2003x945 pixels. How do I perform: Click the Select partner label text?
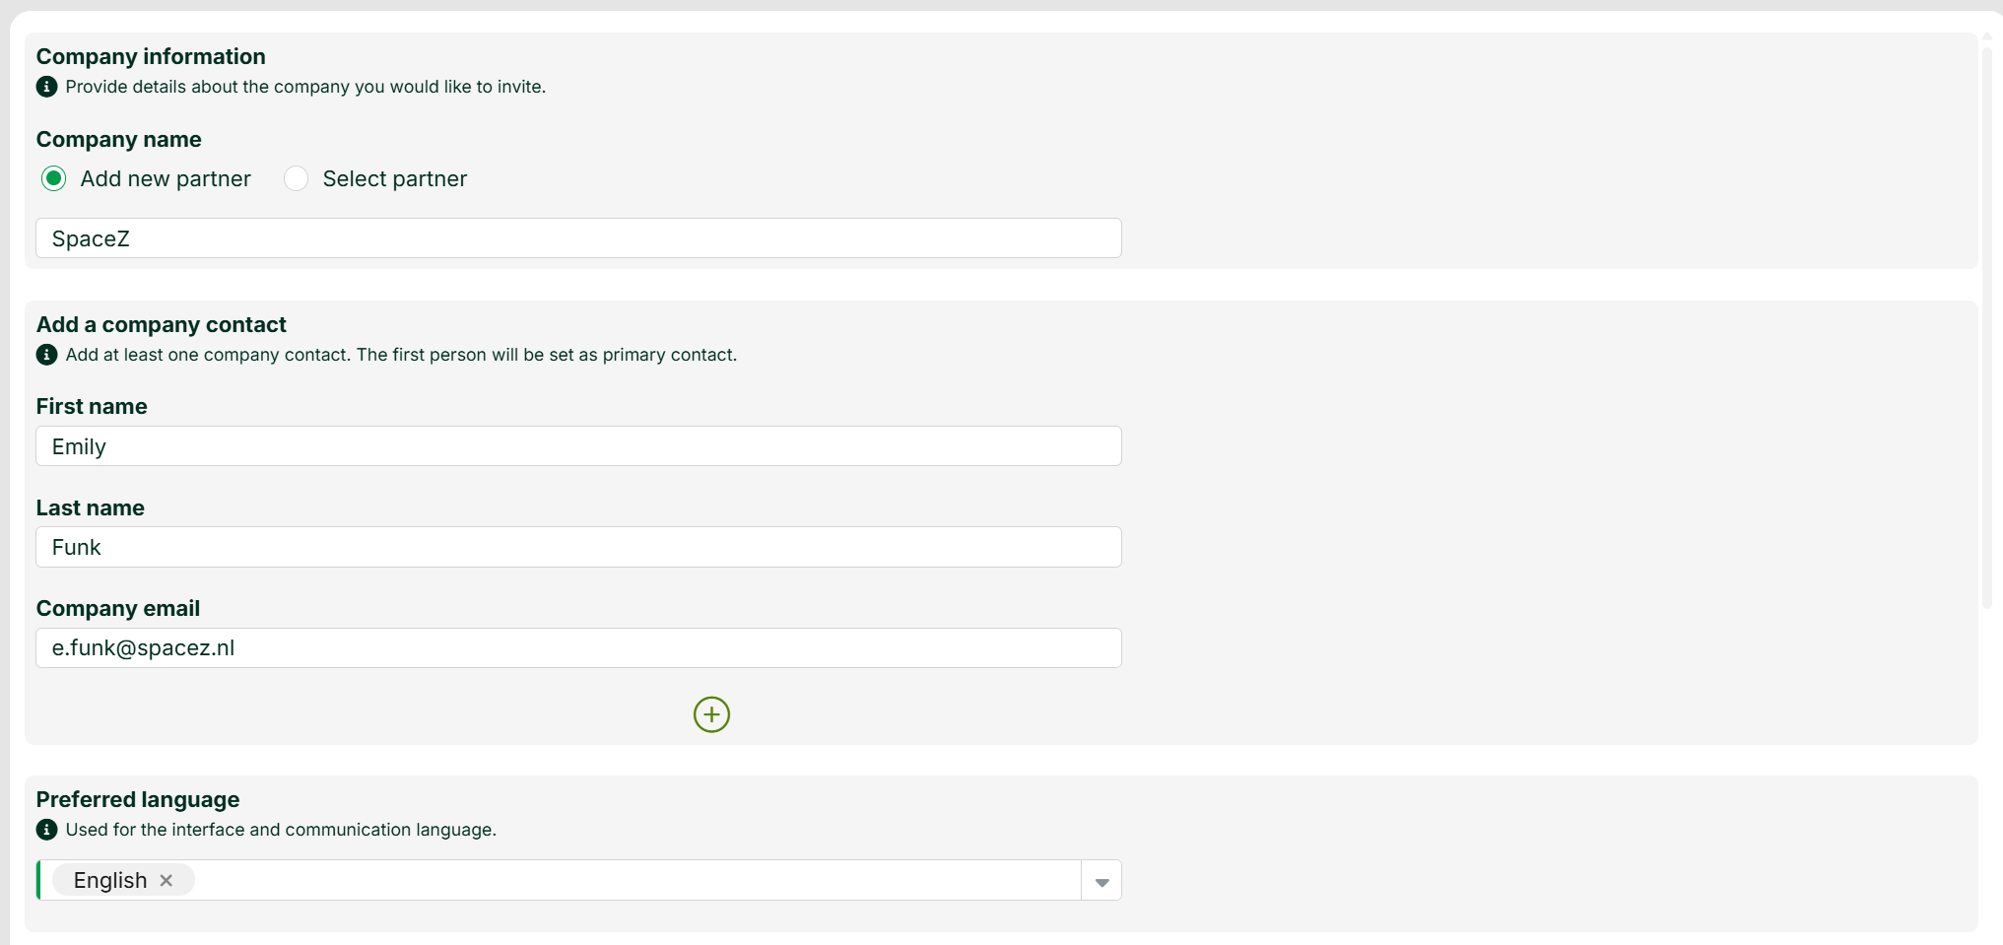[x=395, y=178]
